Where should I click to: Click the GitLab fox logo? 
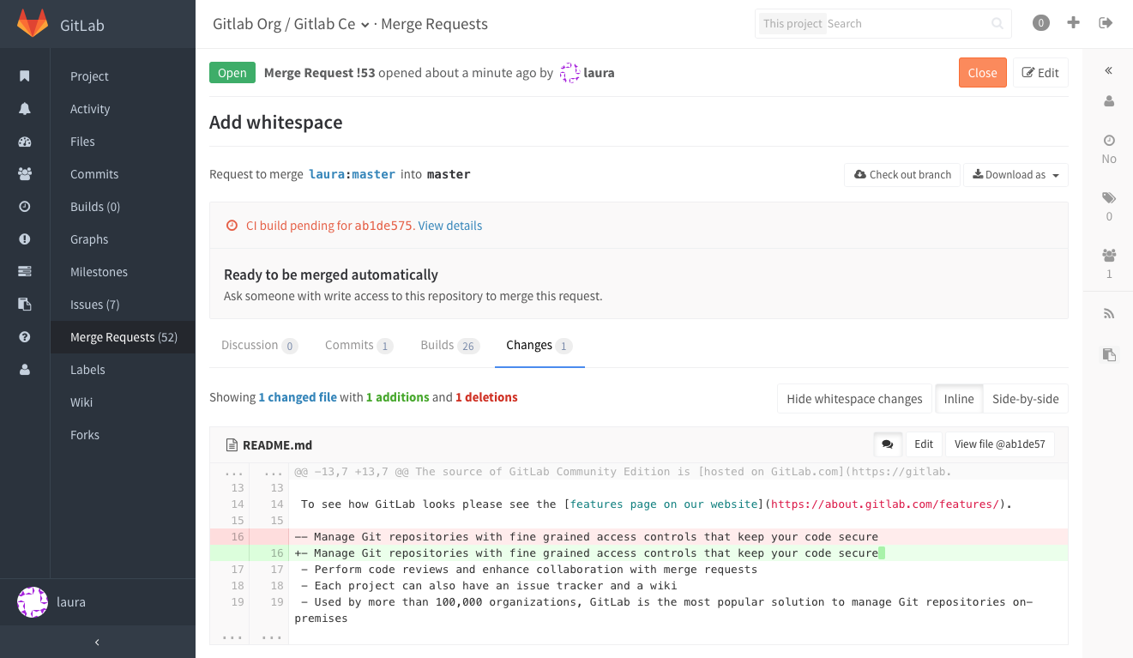[x=33, y=24]
